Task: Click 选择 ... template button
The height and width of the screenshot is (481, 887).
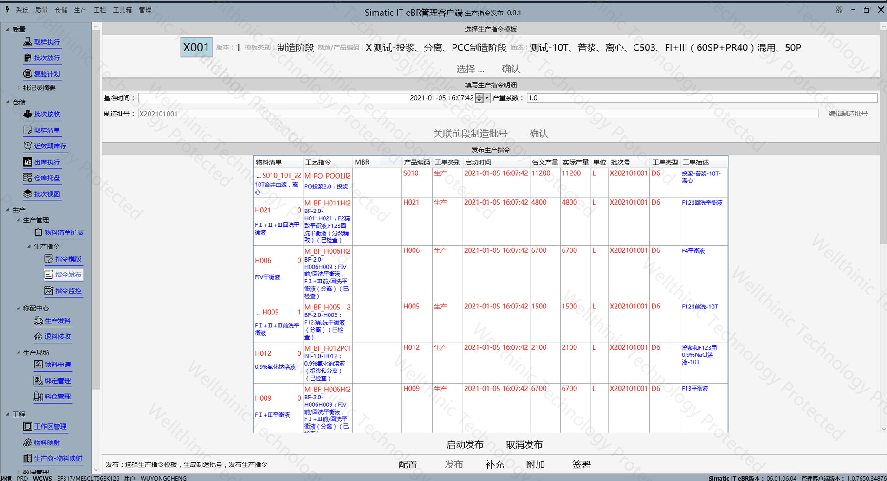Action: 470,69
